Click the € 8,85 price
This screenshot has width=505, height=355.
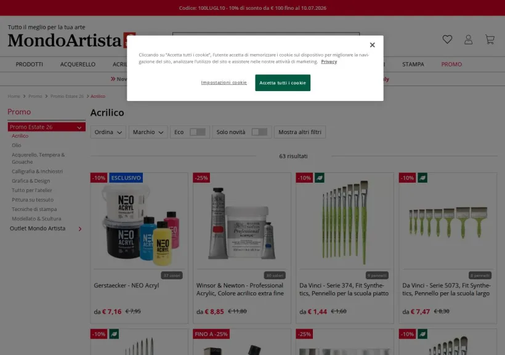tap(214, 311)
